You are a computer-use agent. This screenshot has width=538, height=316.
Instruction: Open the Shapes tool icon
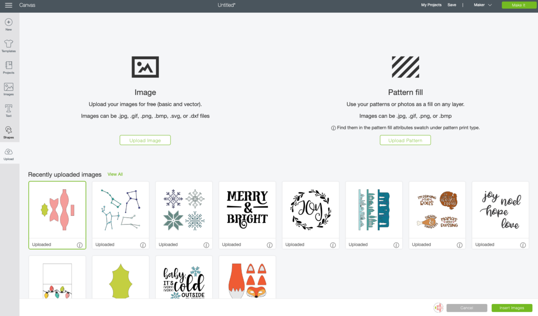(9, 130)
